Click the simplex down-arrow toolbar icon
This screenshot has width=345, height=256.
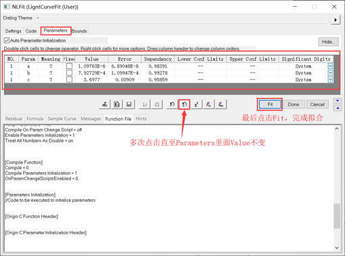point(145,104)
